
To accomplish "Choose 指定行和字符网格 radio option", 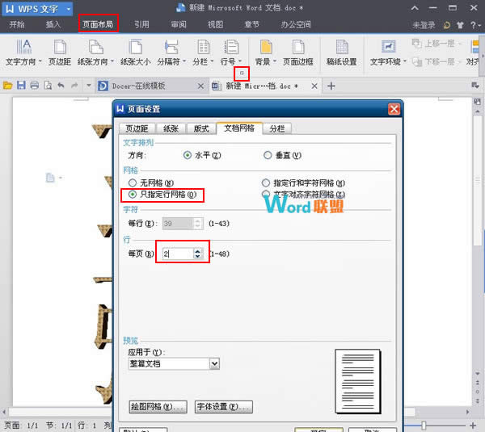I will [x=266, y=183].
